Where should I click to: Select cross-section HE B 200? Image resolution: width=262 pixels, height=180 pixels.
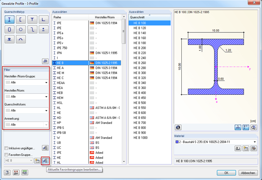[150, 48]
